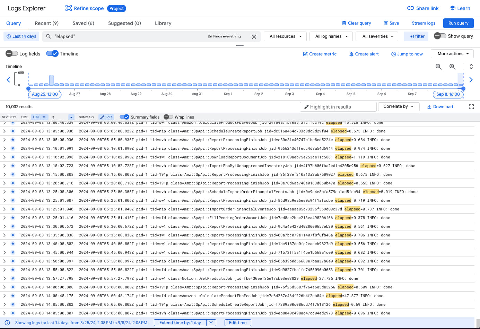480x329 pixels.
Task: Toggle the Summary fields switch
Action: pyautogui.click(x=124, y=117)
